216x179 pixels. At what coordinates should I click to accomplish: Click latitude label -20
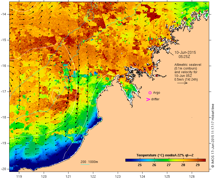point(3,169)
